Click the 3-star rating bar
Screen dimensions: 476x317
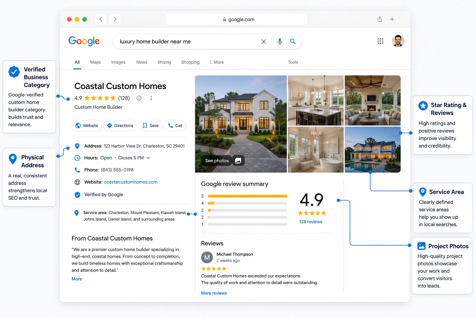tap(247, 210)
